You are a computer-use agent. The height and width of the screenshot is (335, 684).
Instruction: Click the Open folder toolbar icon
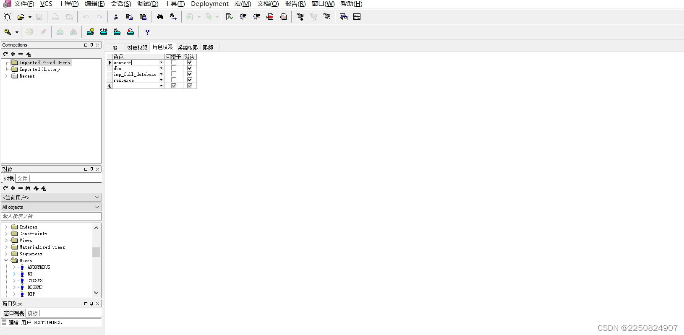21,17
